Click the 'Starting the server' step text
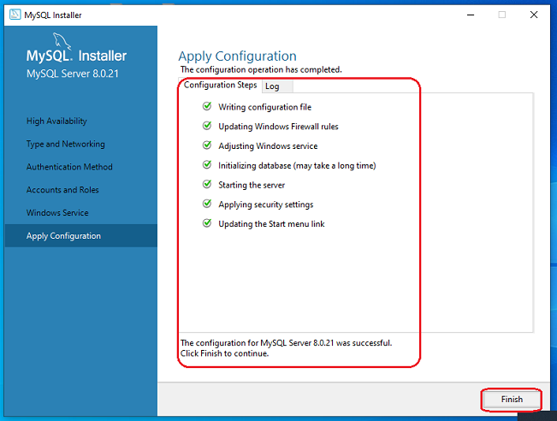The height and width of the screenshot is (421, 557). (252, 185)
